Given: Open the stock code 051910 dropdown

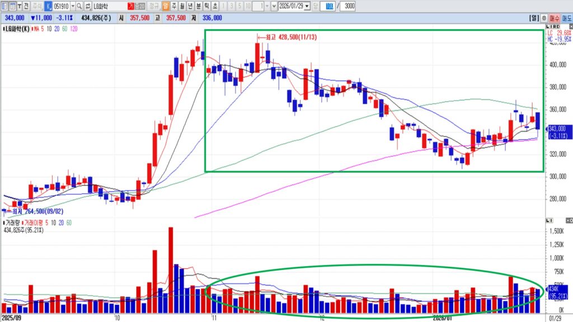Looking at the screenshot, I should click(x=73, y=6).
